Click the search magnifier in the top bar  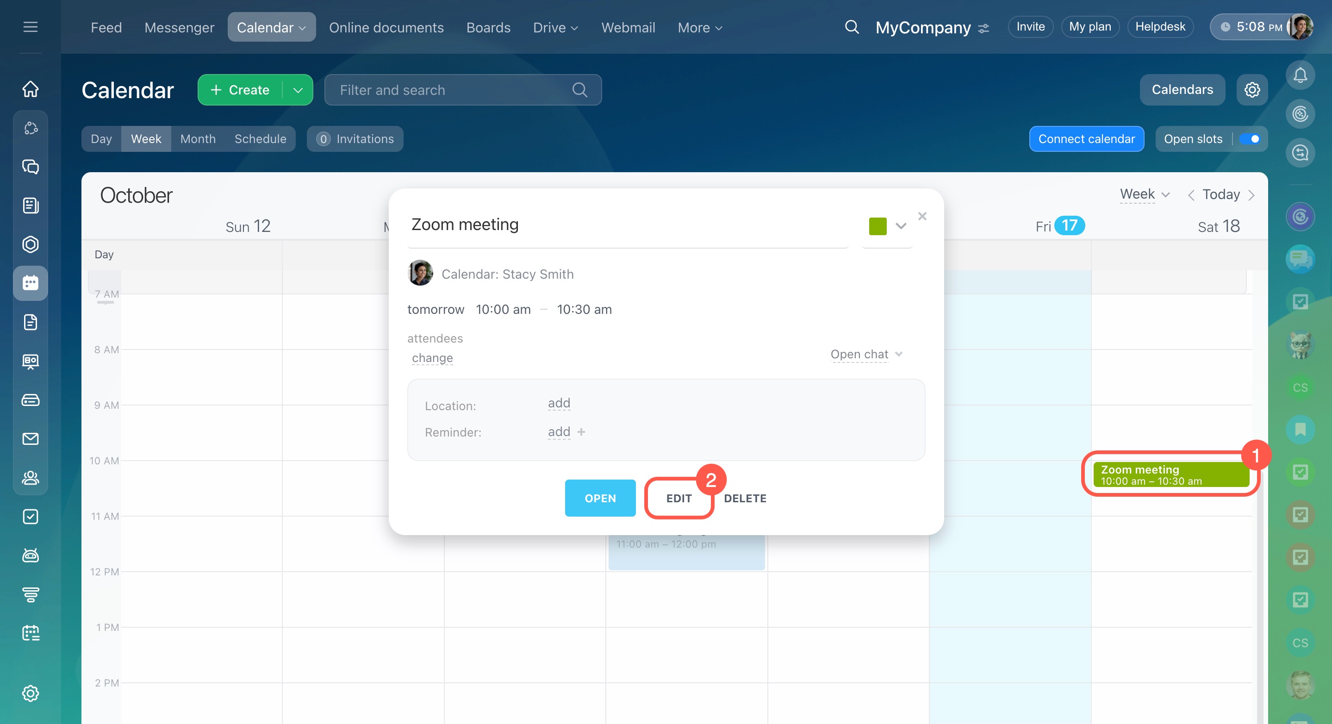(x=852, y=27)
